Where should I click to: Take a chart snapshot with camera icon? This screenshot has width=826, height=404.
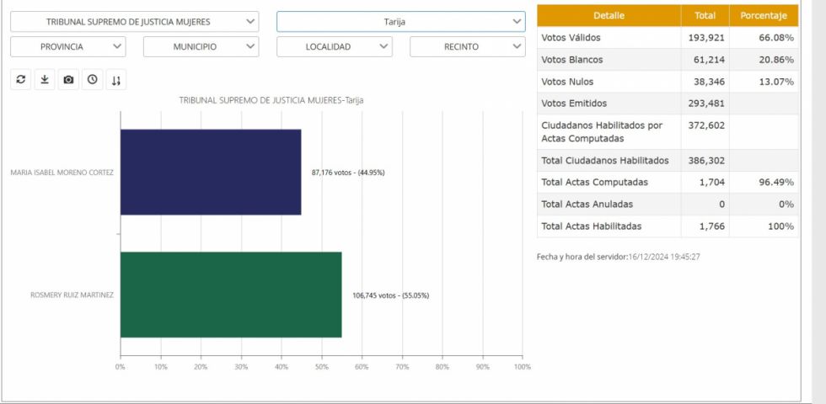[x=68, y=79]
